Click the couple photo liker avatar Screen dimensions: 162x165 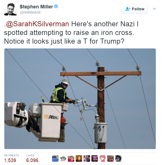[87, 158]
